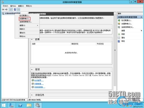
Task: Open 查看(V) submenu in context menu
Action: [29, 26]
